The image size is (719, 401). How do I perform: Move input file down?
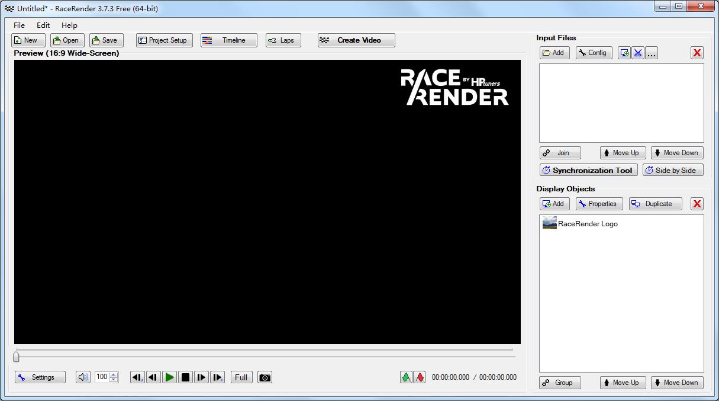(678, 153)
